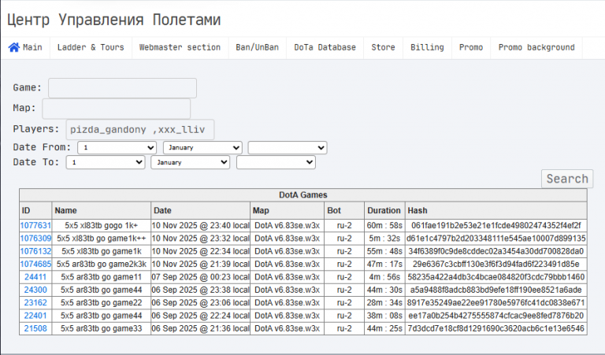The image size is (605, 355).
Task: Open the Store menu item
Action: 383,47
